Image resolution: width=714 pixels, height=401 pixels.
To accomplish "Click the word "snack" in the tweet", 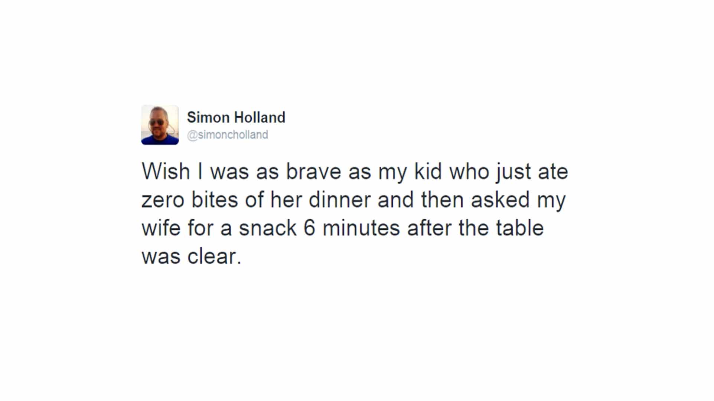I will pyautogui.click(x=267, y=228).
